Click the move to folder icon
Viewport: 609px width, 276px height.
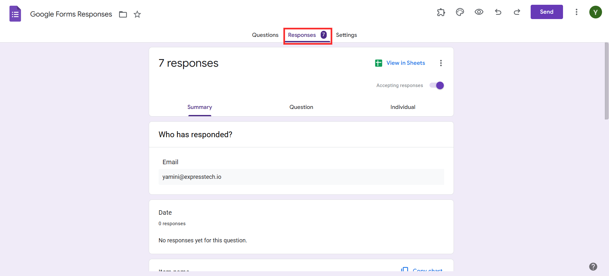click(123, 14)
